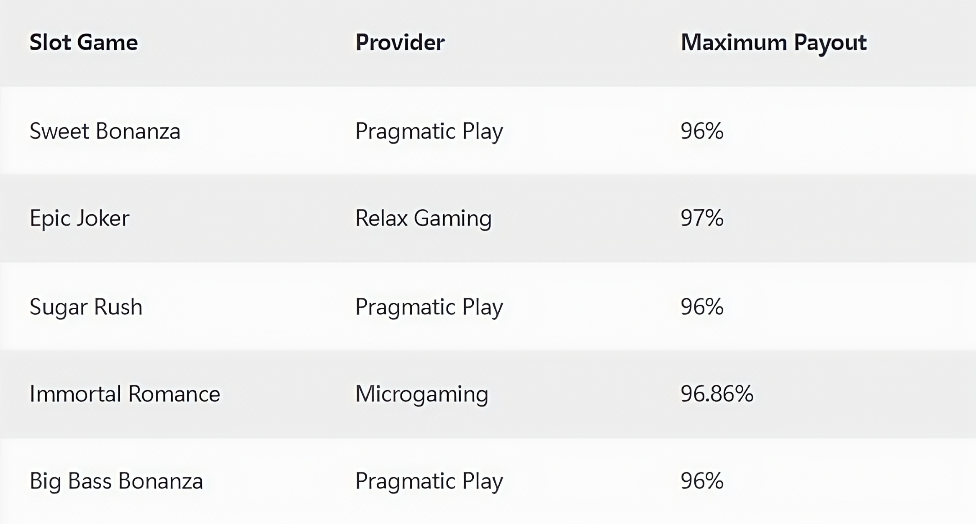This screenshot has width=976, height=524.
Task: Select the Epic Joker game name
Action: coord(80,219)
